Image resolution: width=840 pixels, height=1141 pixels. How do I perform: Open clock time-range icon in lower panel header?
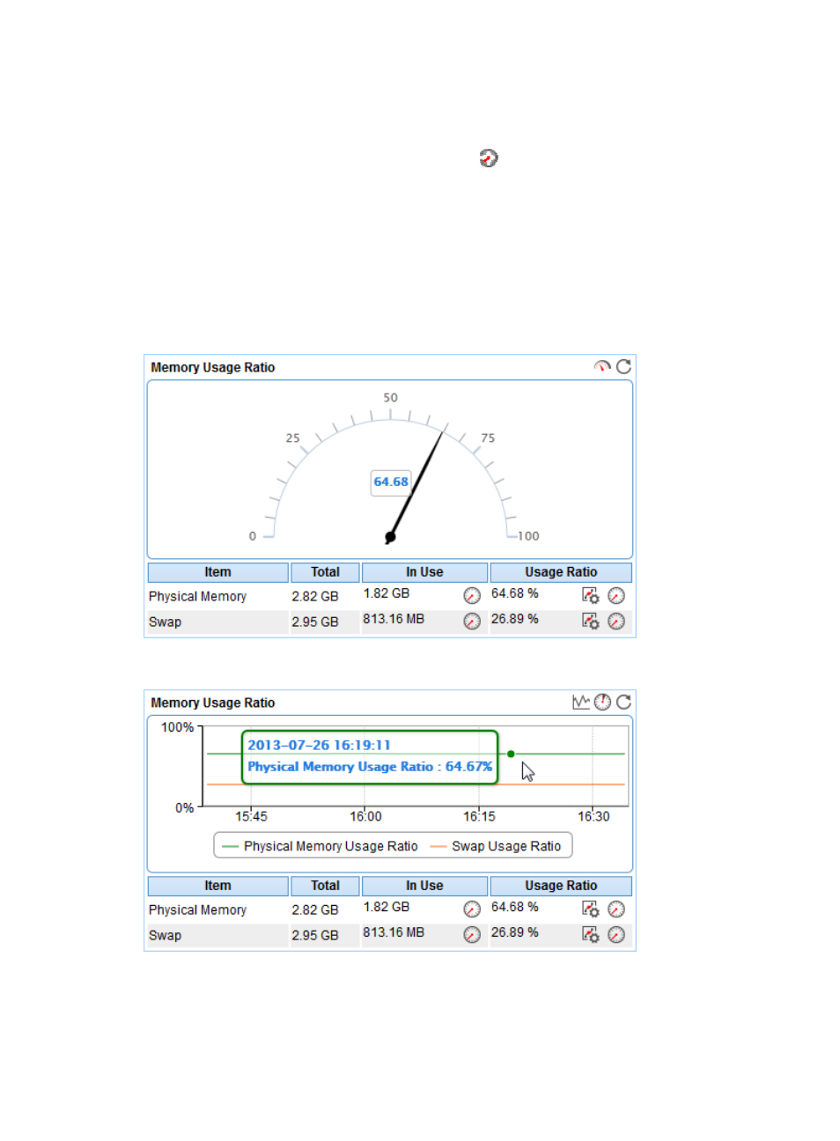click(602, 702)
